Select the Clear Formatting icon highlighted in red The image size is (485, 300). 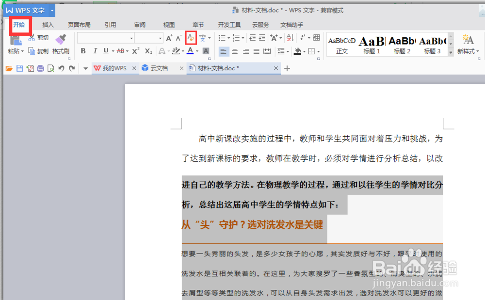191,37
